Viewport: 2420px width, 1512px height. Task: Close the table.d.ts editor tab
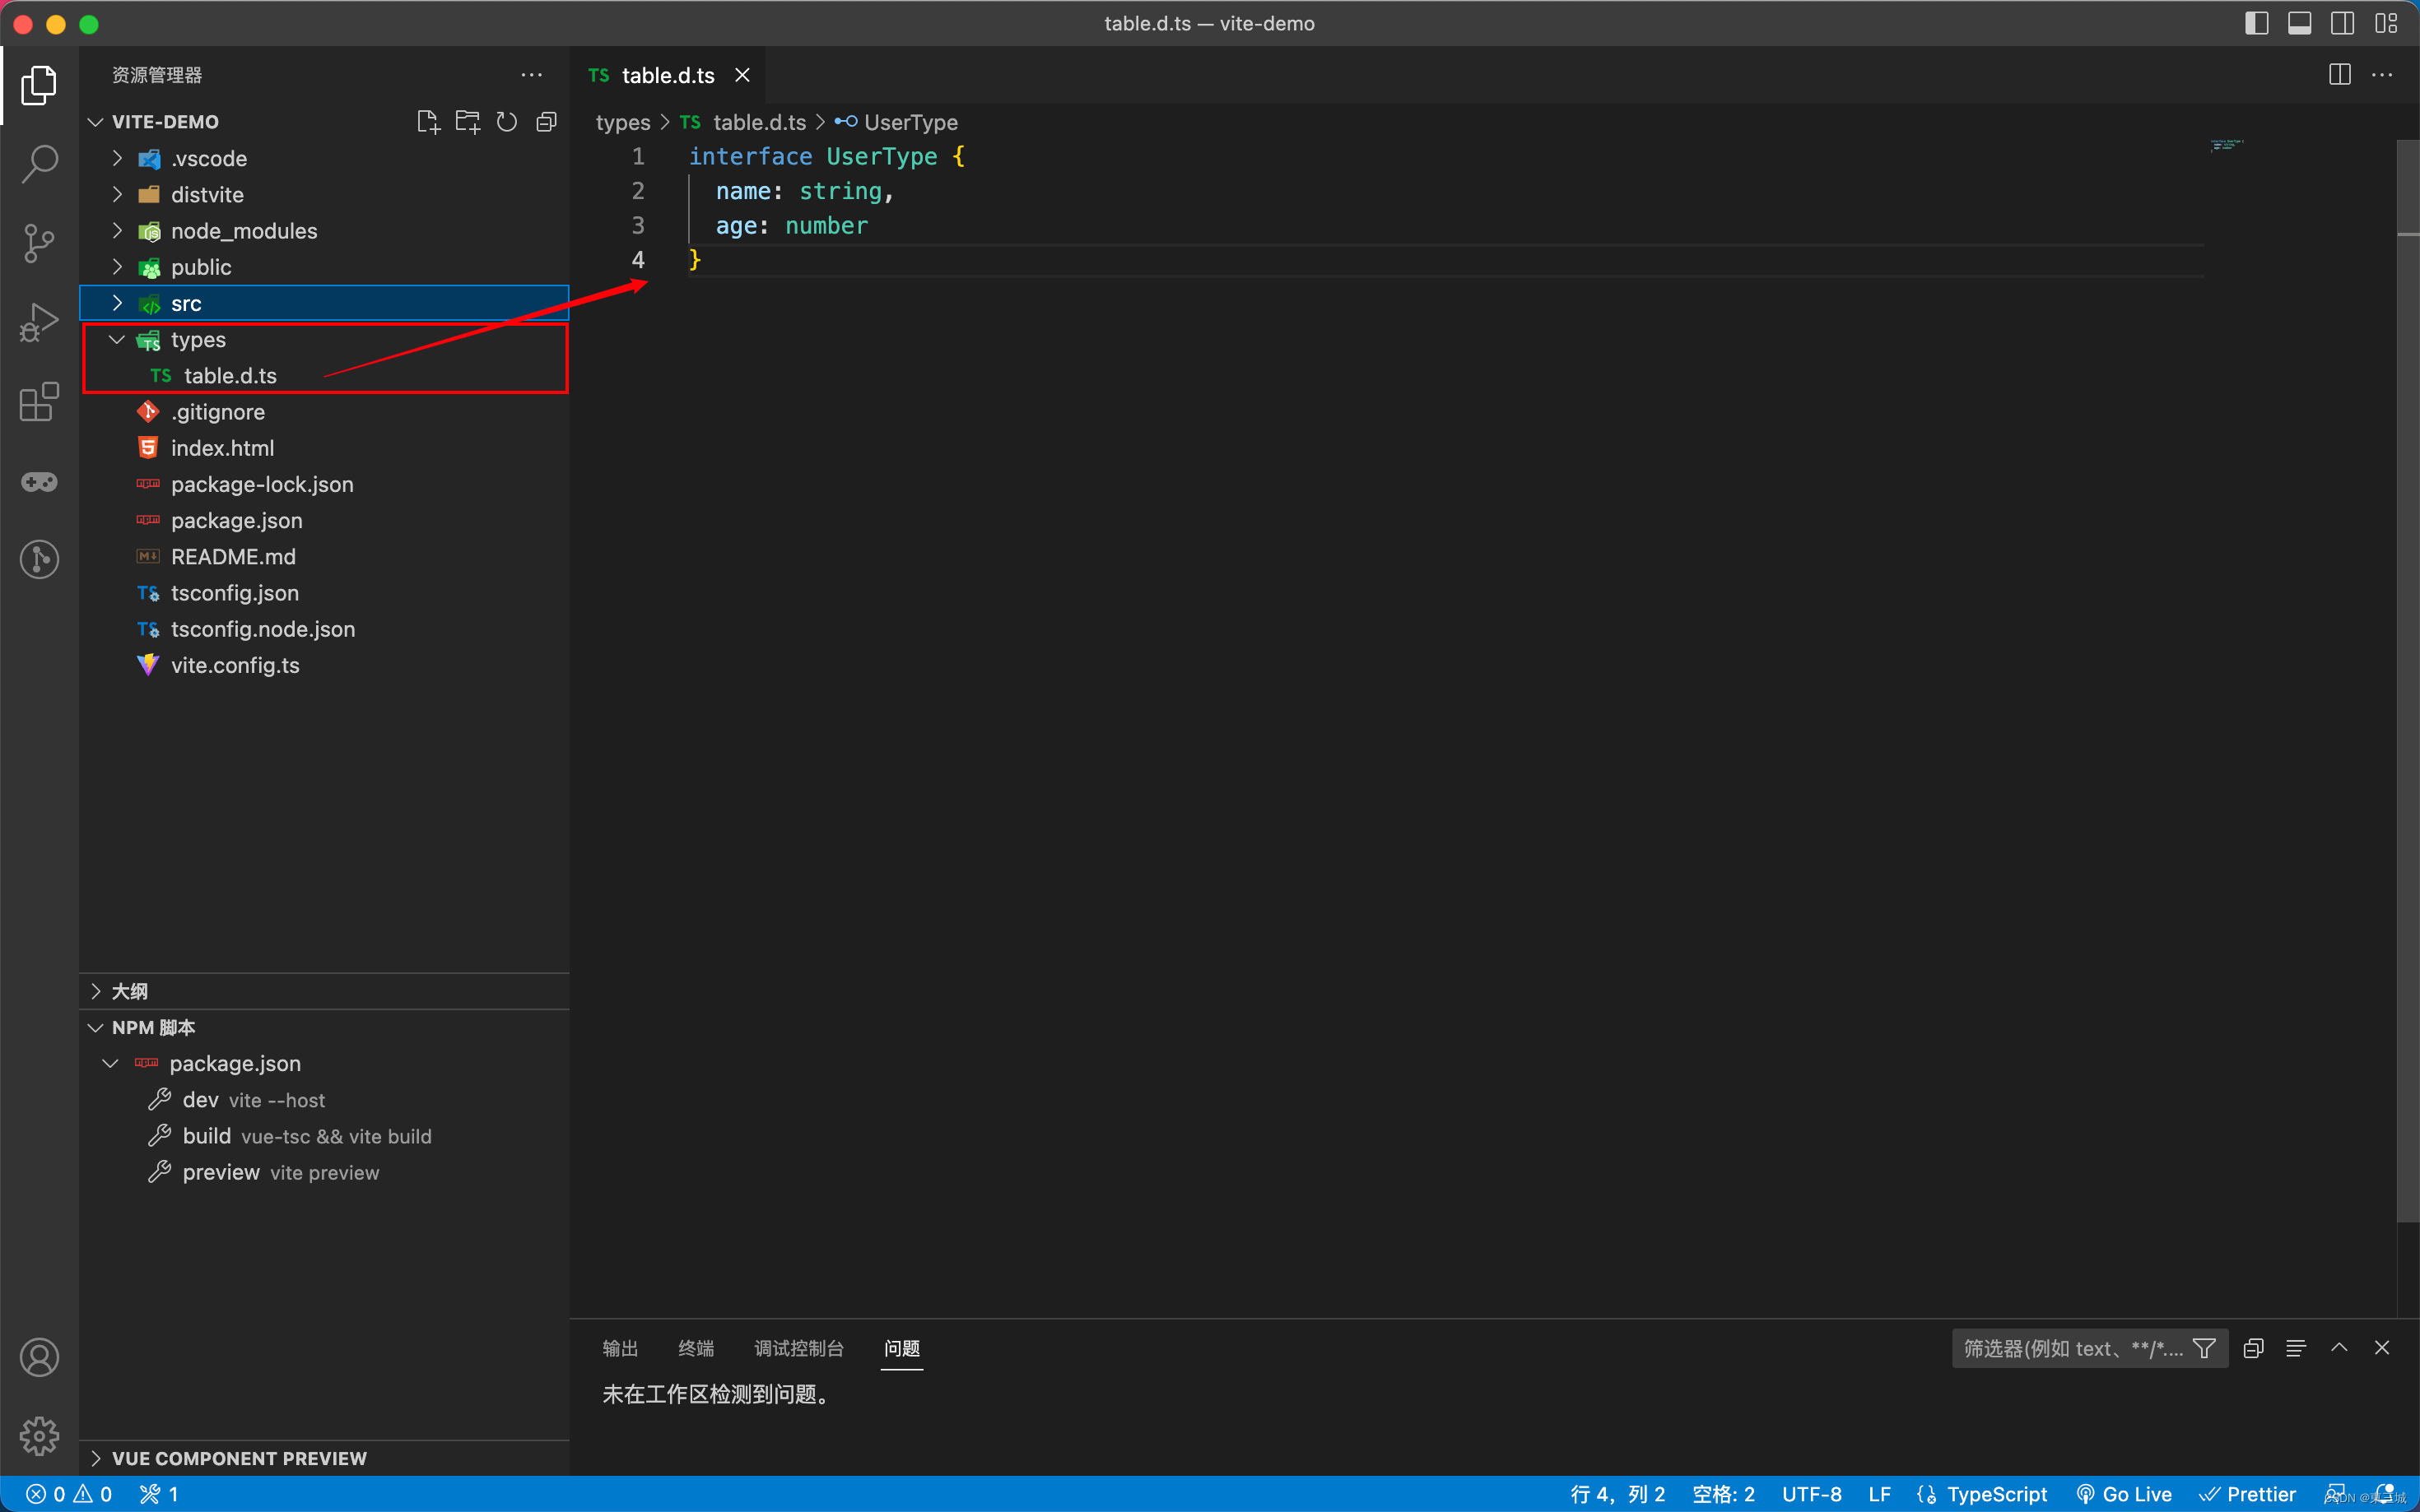point(742,75)
